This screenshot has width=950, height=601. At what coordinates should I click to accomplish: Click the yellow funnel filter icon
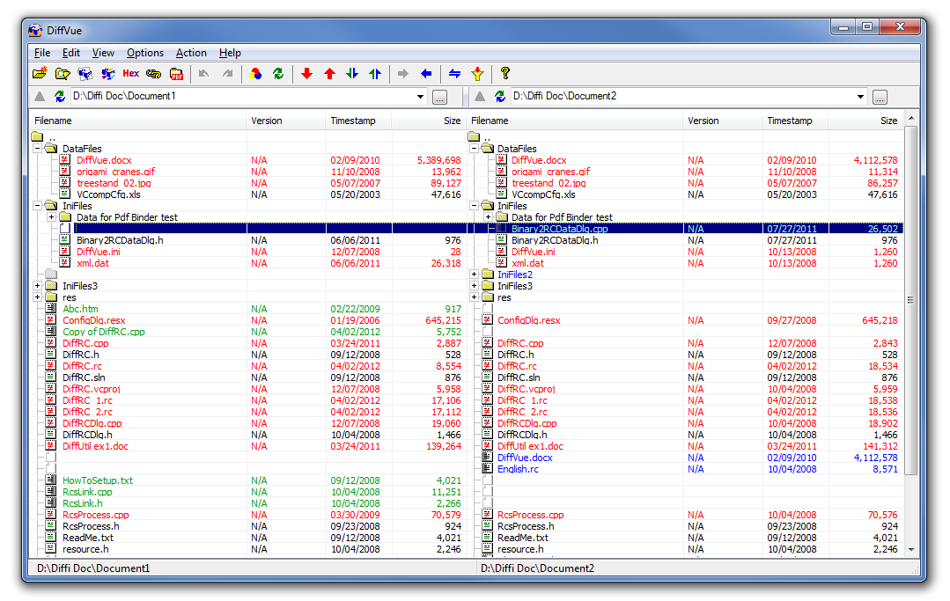pyautogui.click(x=477, y=74)
